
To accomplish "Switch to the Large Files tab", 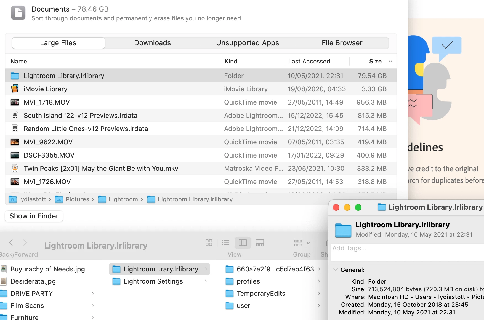I will (x=58, y=43).
